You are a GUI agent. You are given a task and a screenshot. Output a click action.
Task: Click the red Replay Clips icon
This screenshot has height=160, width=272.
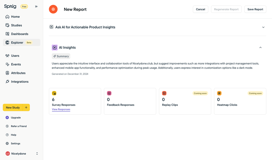point(164,93)
